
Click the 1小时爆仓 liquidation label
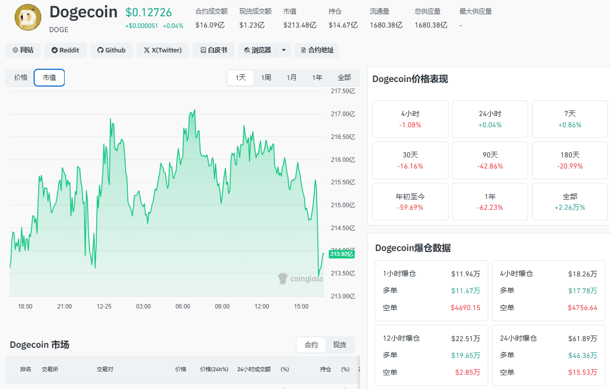coord(400,274)
